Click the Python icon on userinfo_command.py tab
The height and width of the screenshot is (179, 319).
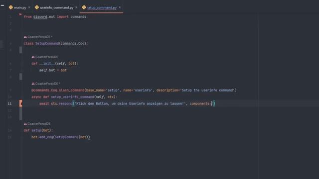point(37,7)
